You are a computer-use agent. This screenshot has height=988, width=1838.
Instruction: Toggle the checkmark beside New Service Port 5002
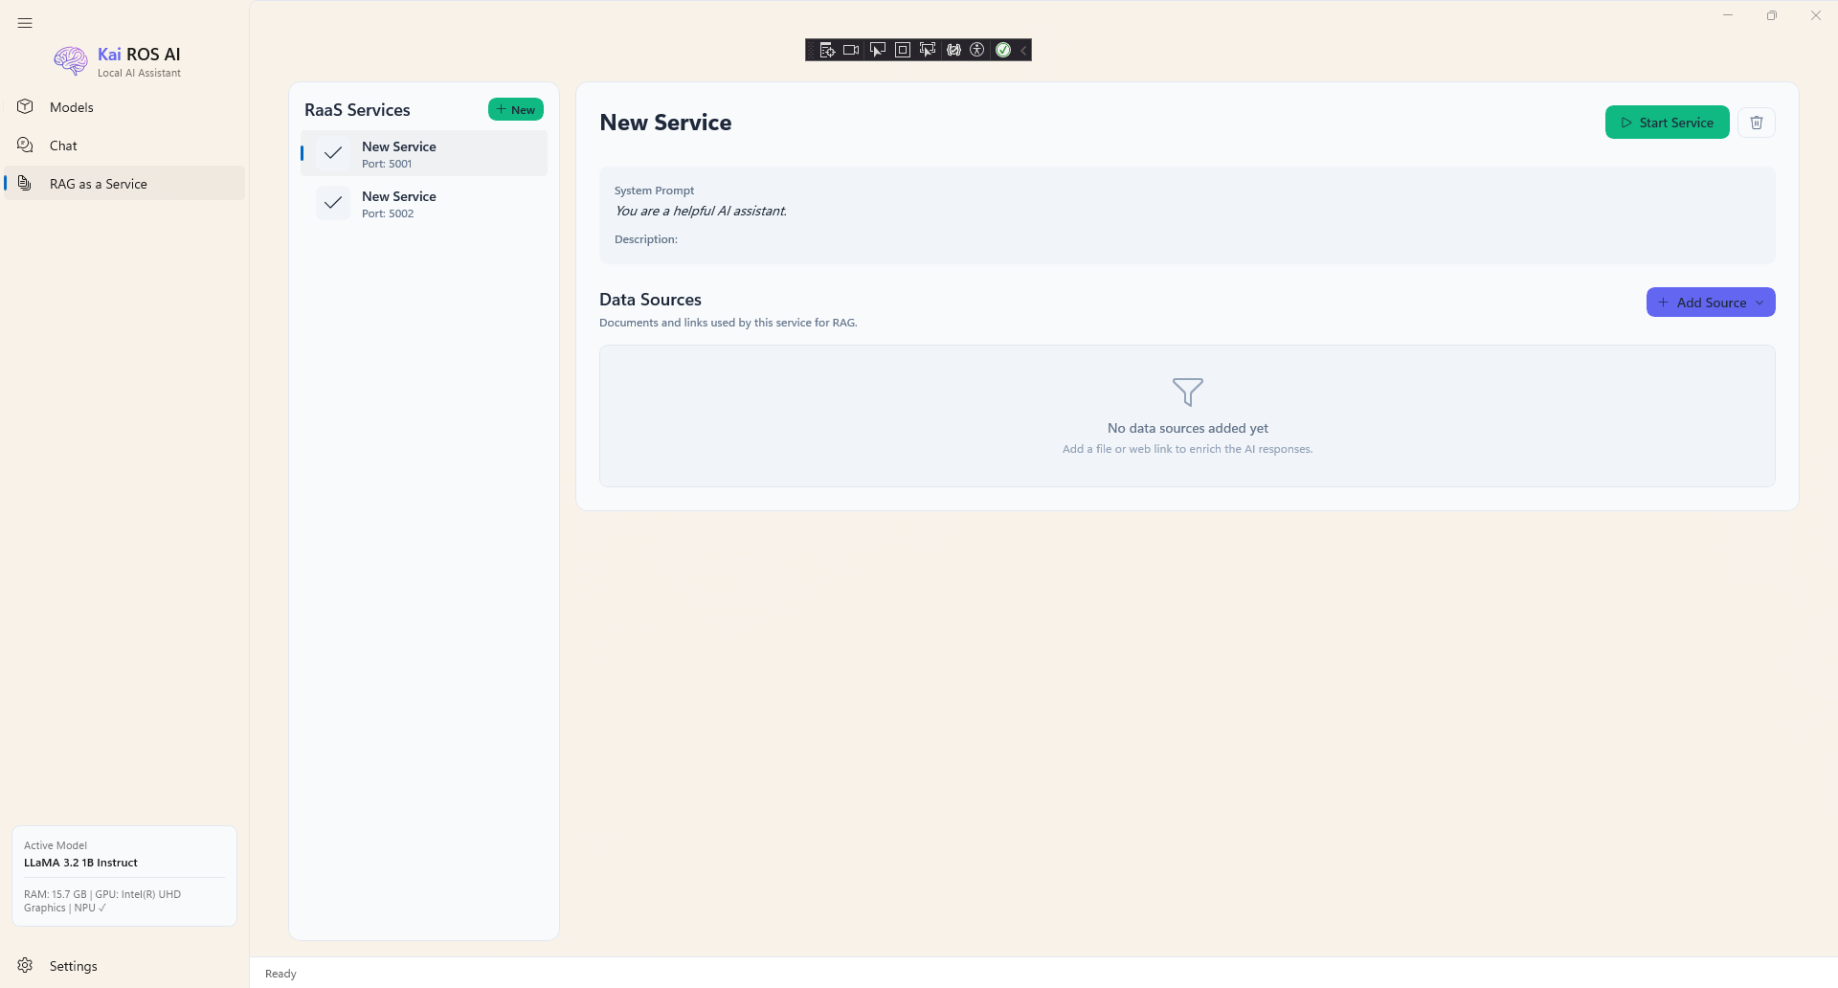pyautogui.click(x=331, y=203)
